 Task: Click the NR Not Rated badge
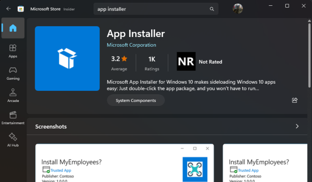pyautogui.click(x=186, y=62)
